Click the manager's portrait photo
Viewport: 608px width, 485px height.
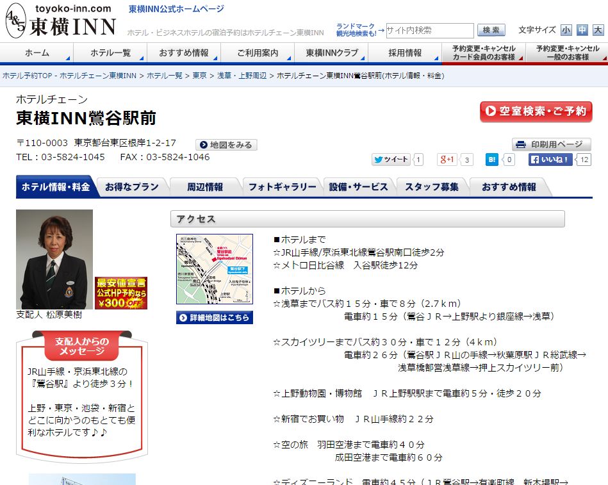[54, 259]
